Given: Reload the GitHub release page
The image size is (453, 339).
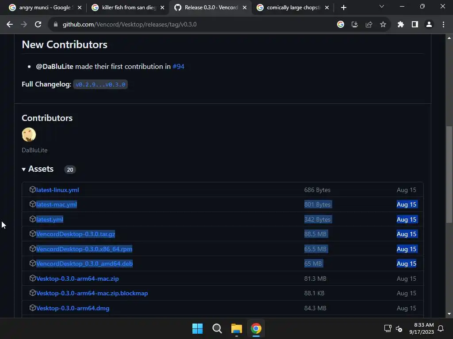Looking at the screenshot, I should (x=38, y=25).
